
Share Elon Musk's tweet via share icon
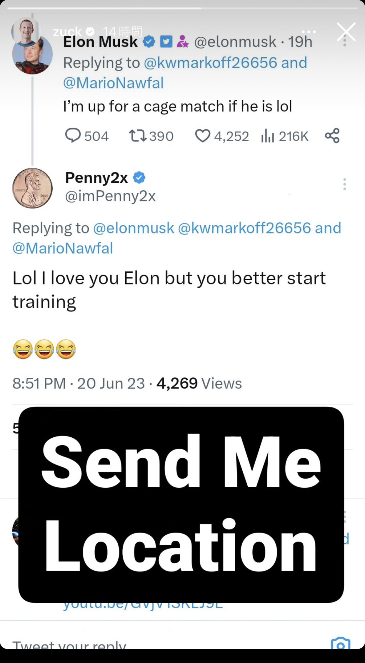(x=332, y=136)
